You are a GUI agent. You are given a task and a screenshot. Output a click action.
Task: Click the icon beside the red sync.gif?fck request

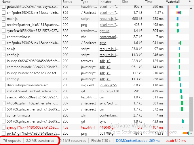[x=4, y=127]
